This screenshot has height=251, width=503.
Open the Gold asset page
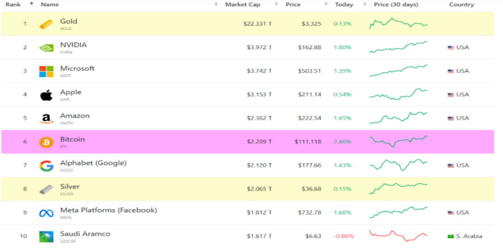[x=69, y=21]
